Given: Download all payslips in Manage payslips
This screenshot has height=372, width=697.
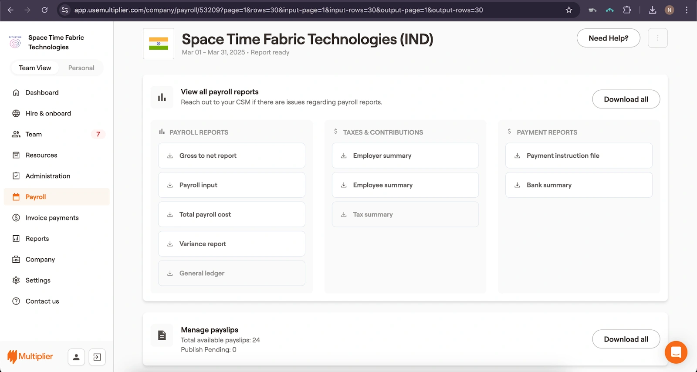Looking at the screenshot, I should (x=626, y=339).
